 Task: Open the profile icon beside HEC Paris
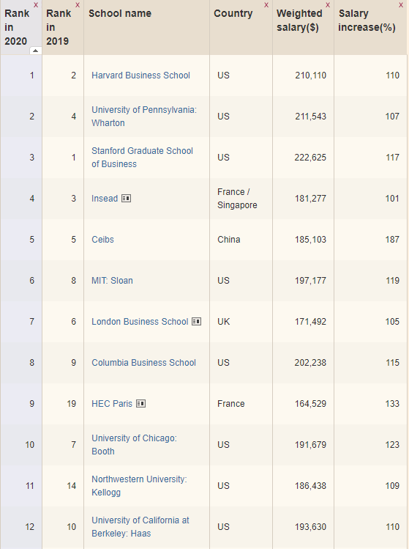point(141,404)
